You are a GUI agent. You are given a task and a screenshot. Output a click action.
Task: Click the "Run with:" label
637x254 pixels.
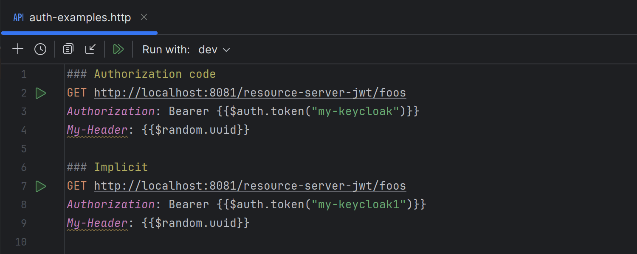[x=166, y=50]
